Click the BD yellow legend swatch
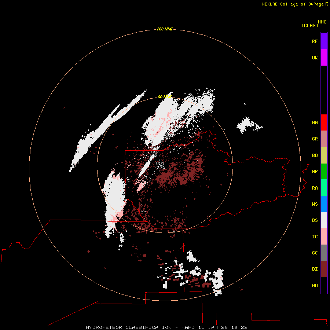 (324, 155)
